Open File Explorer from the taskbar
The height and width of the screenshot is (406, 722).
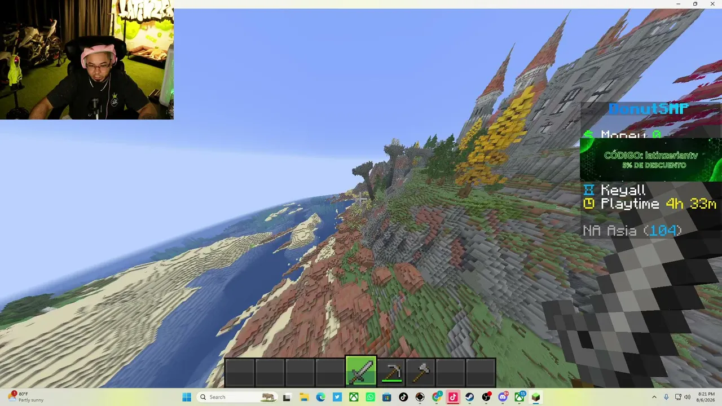coord(303,397)
